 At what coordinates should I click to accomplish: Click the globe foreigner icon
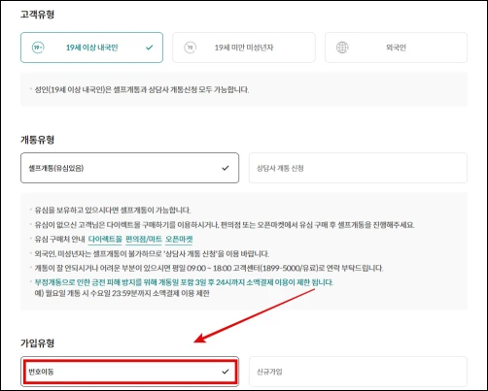[342, 48]
